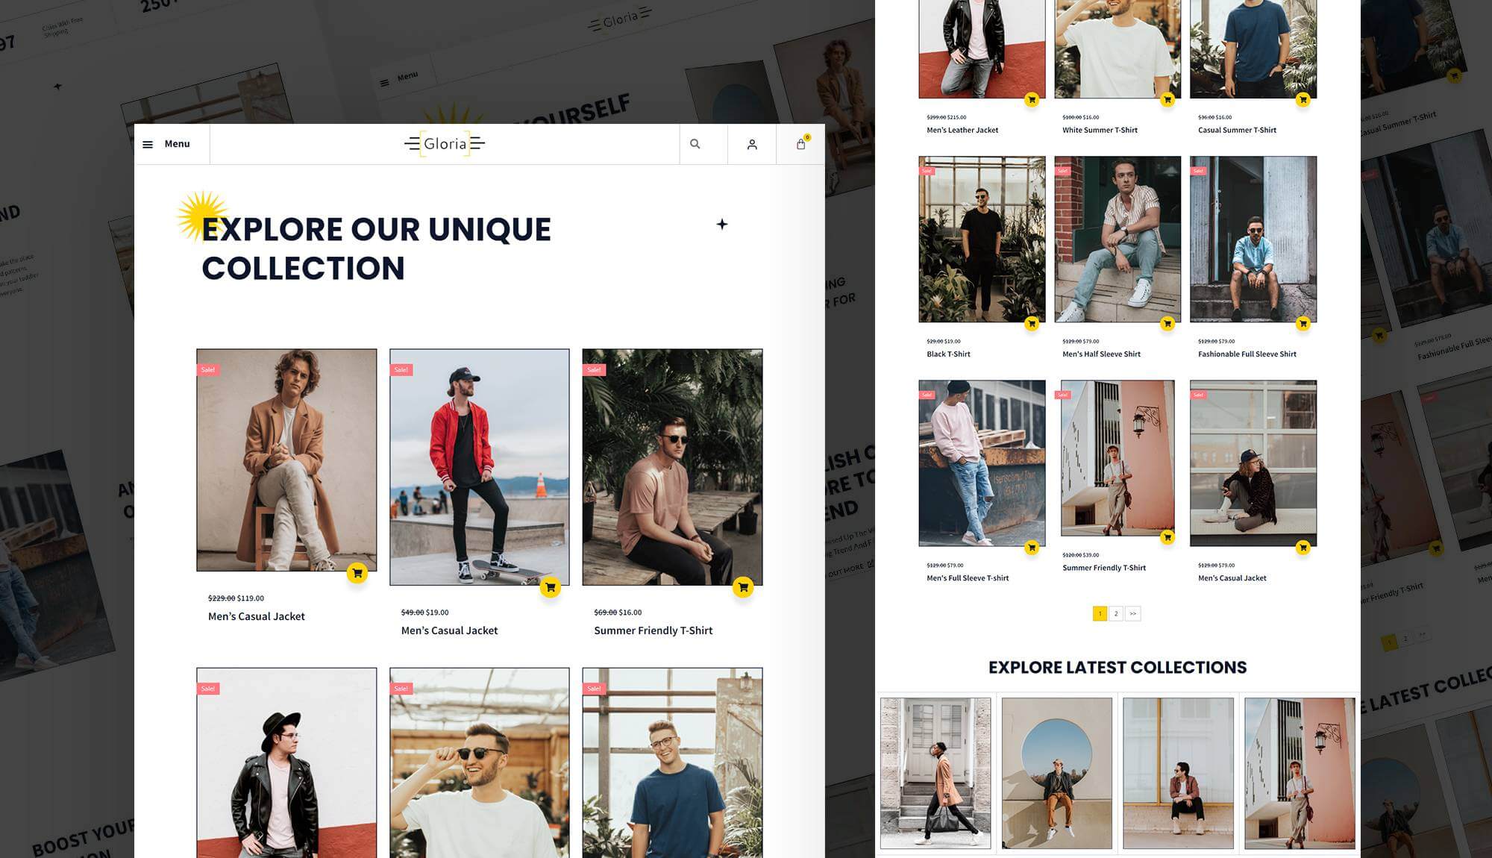Open the circular window collection thumbnail
The width and height of the screenshot is (1492, 858).
tap(1057, 773)
